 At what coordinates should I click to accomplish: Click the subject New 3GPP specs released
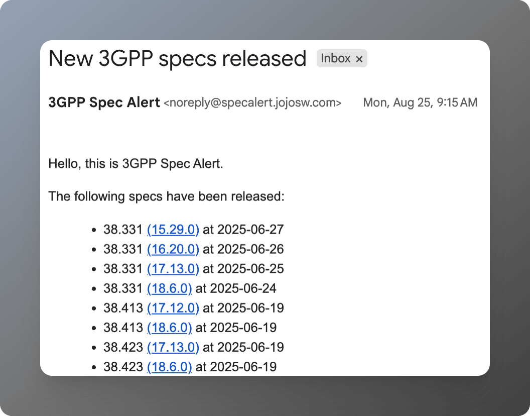click(177, 59)
